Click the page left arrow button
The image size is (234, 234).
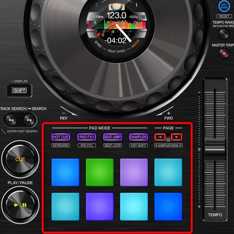[x=160, y=137]
